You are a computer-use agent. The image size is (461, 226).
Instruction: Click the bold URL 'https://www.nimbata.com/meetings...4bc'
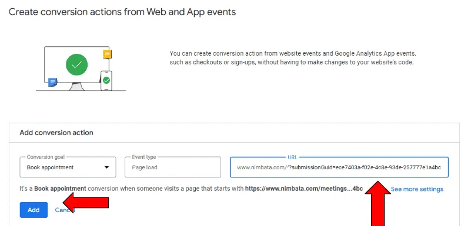point(304,189)
